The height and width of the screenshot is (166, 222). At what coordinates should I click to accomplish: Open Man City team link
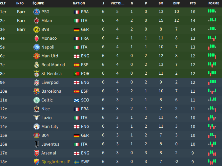(50, 126)
